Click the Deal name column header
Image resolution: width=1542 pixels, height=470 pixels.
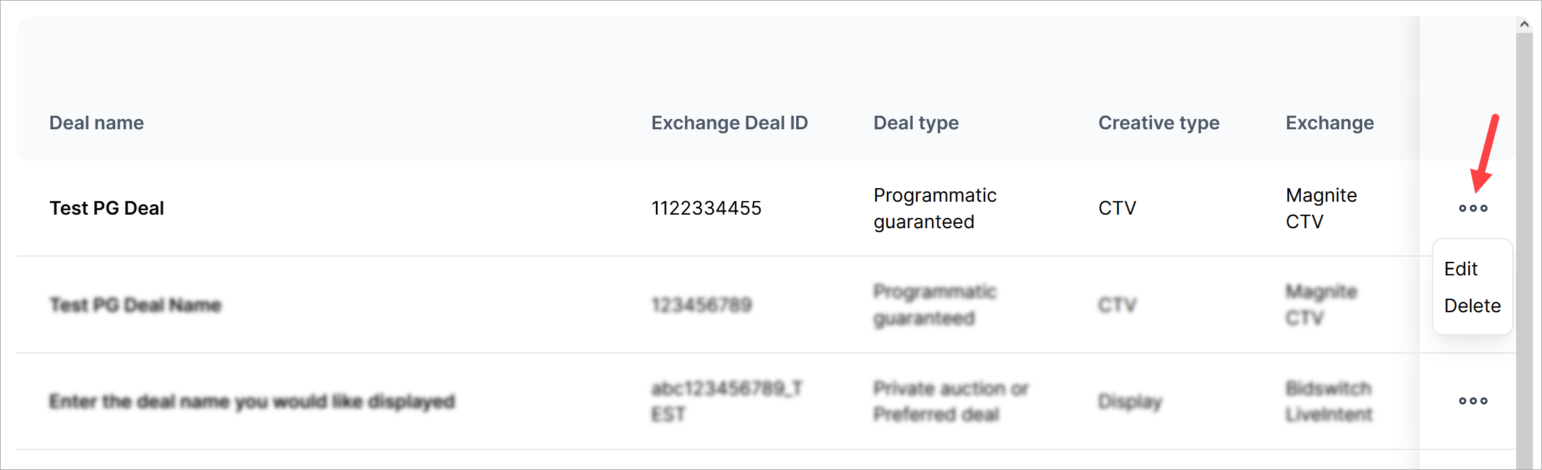tap(96, 123)
